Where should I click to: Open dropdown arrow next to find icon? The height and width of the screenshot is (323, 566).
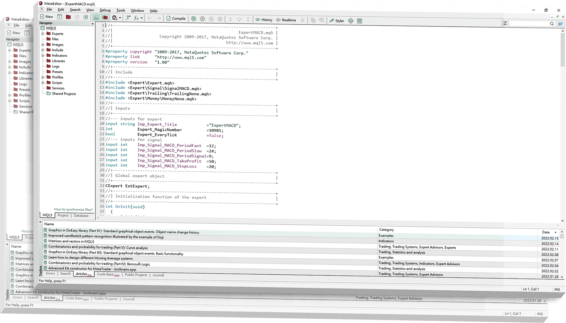(x=120, y=18)
